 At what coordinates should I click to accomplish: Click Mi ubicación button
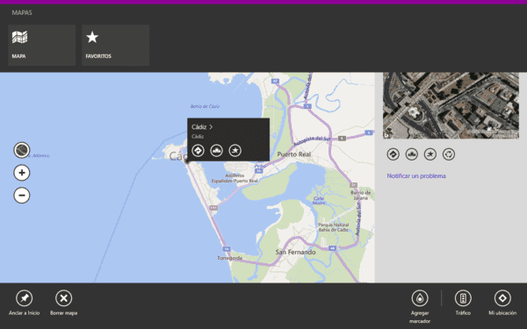[x=502, y=303]
